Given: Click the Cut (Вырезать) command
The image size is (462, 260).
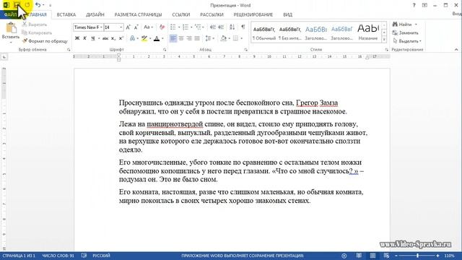Looking at the screenshot, I should 35,25.
